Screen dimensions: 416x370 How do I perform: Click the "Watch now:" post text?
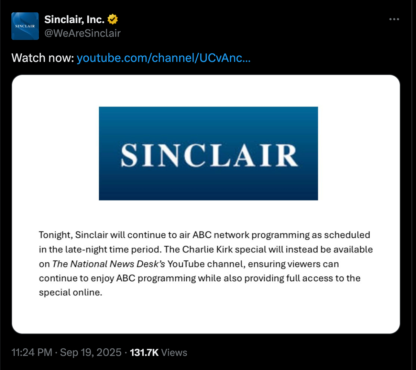point(43,58)
